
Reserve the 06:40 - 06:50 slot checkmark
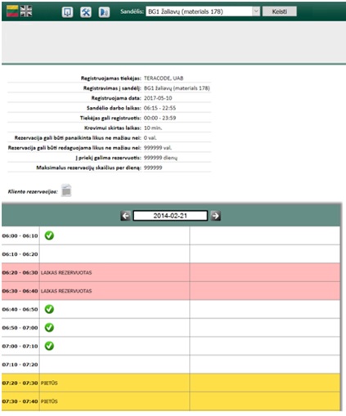[49, 309]
